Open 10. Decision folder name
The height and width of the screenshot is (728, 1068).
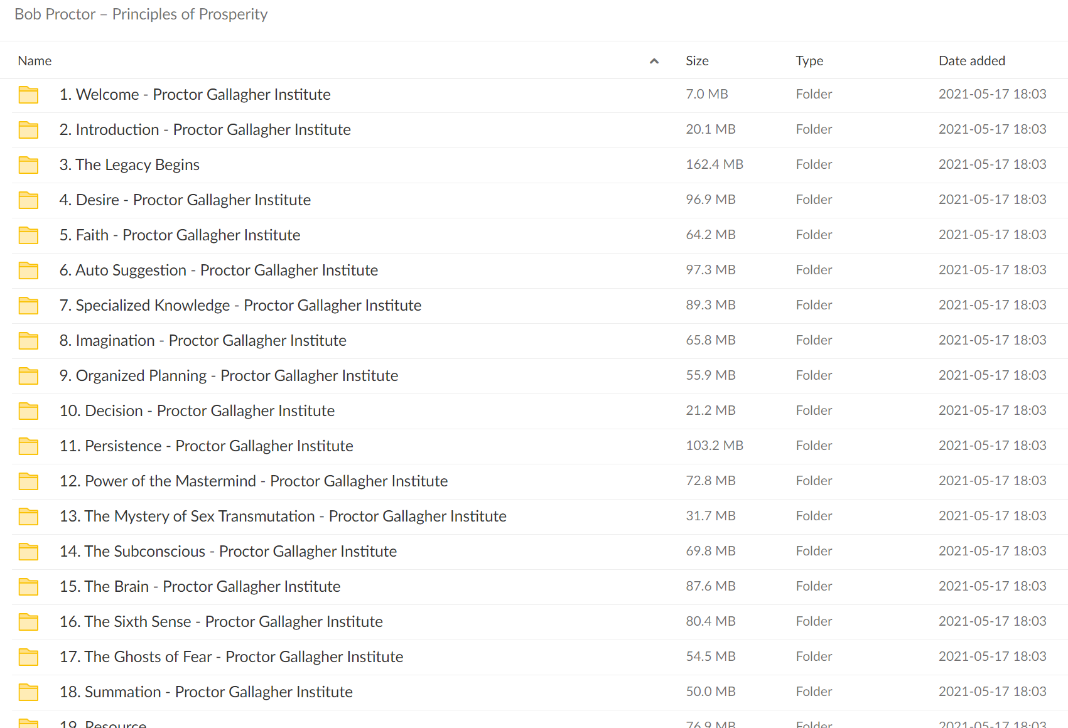(x=197, y=410)
